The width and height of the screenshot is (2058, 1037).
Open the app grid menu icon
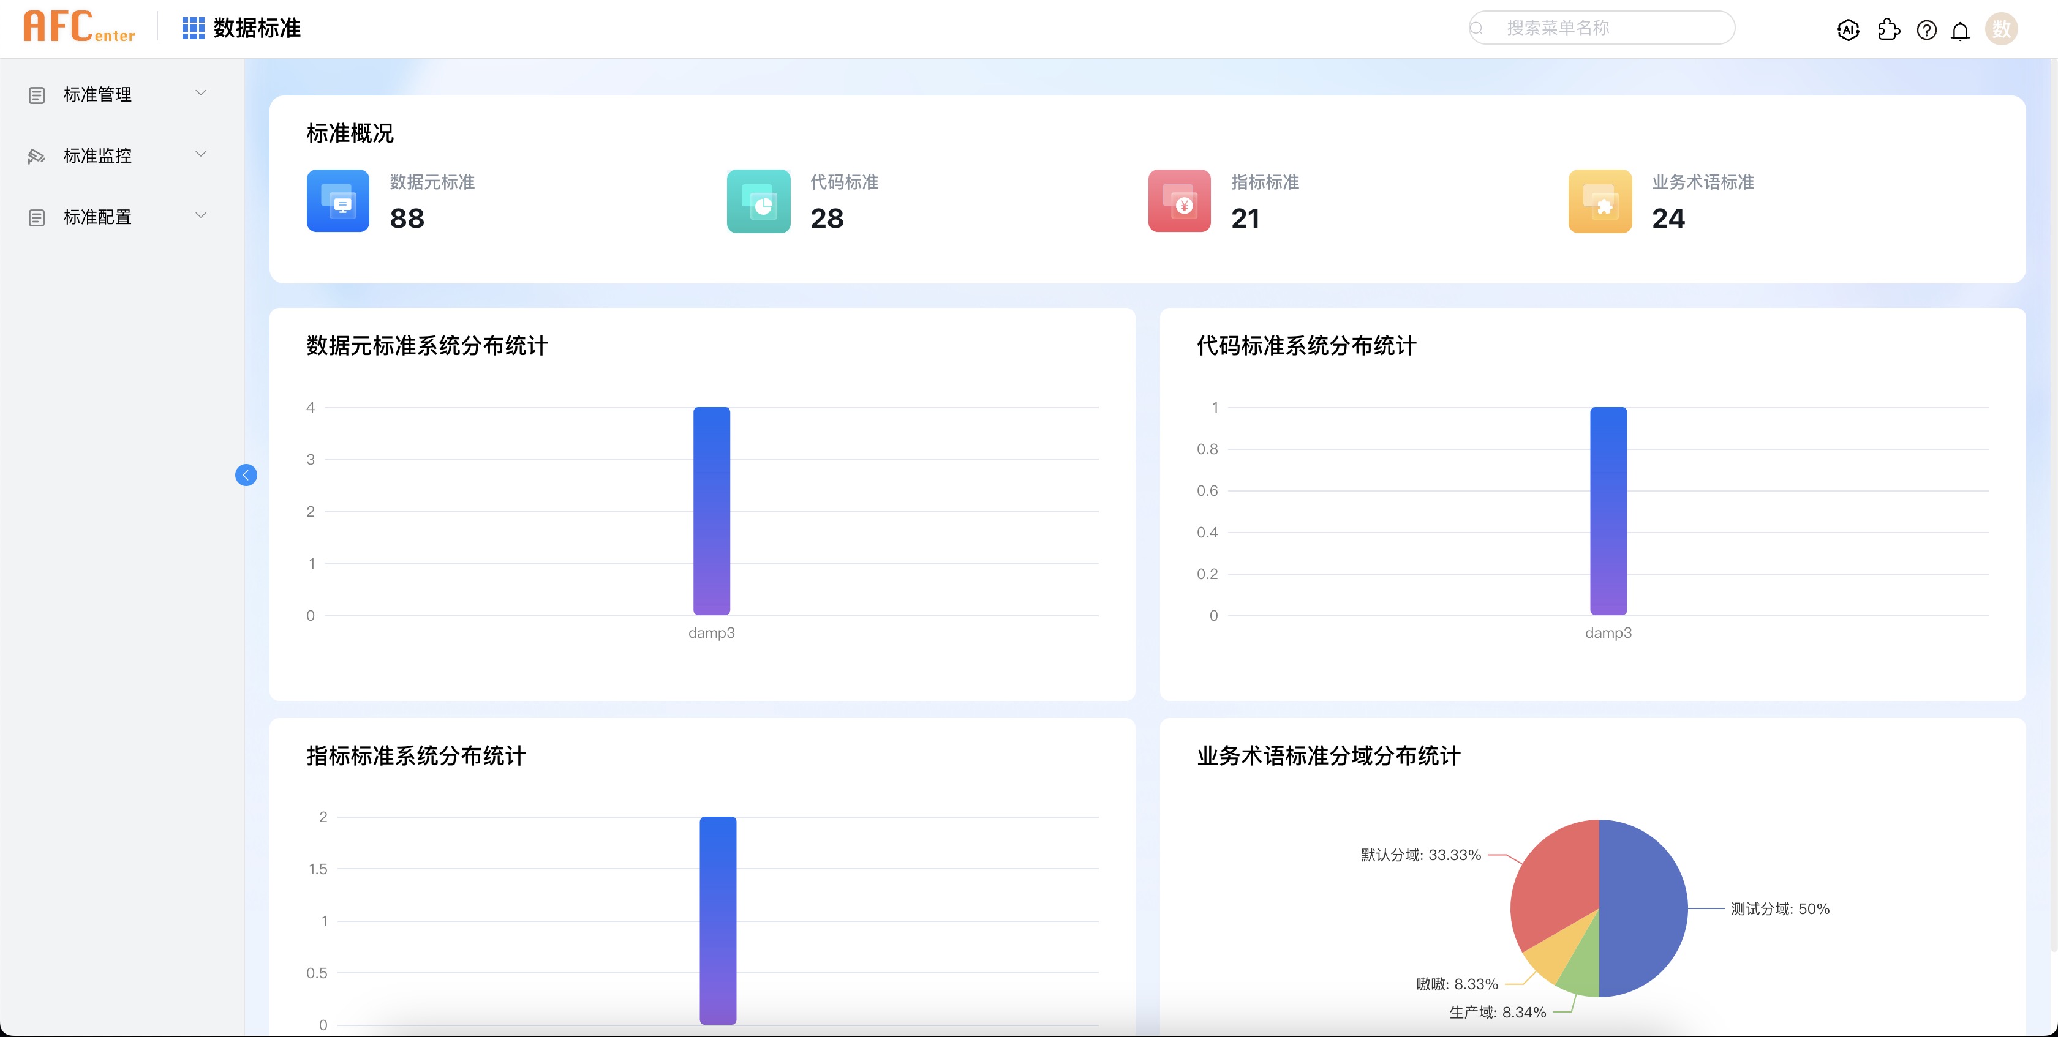click(x=192, y=28)
